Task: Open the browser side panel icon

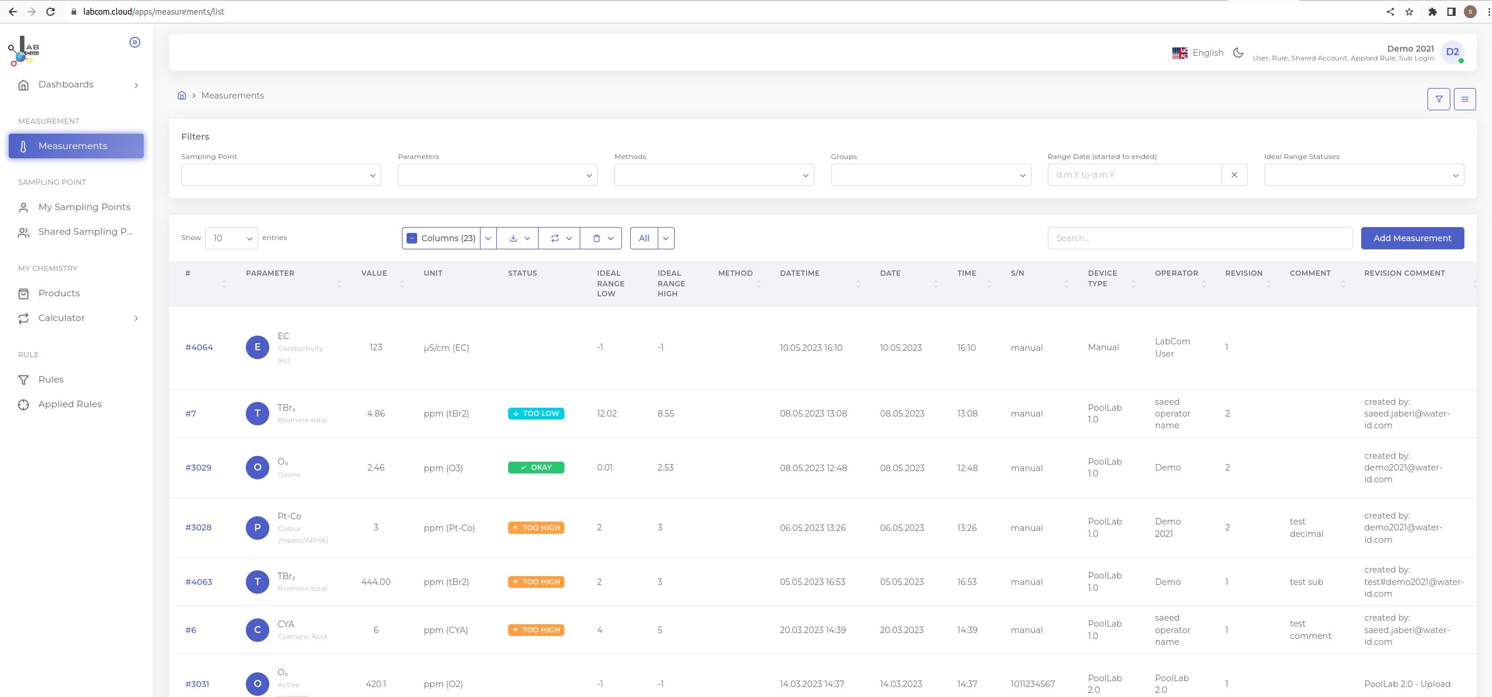Action: 1452,11
